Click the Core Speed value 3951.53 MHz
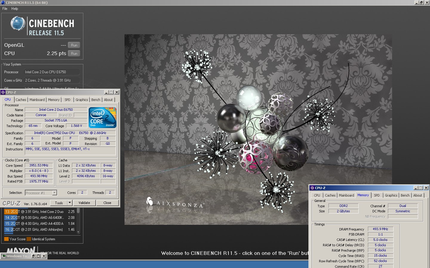The width and height of the screenshot is (430, 268). (39, 166)
